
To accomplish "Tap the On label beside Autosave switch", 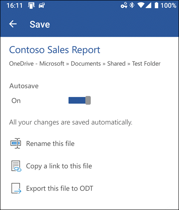I will 16,101.
